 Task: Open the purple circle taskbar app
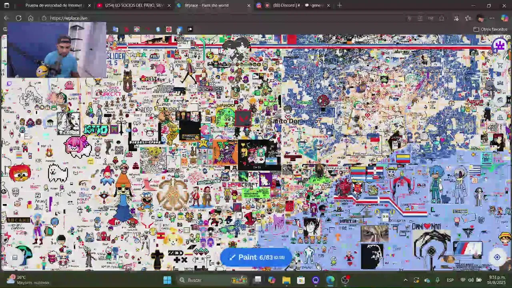pyautogui.click(x=316, y=280)
